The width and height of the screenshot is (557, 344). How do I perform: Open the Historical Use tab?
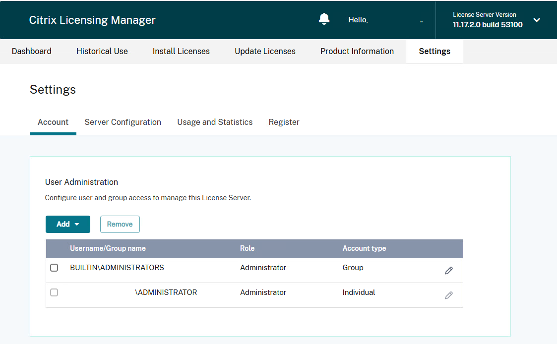(102, 51)
